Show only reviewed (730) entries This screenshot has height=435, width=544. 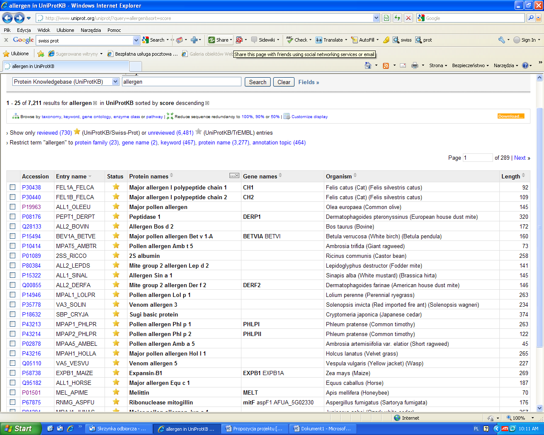pos(54,133)
